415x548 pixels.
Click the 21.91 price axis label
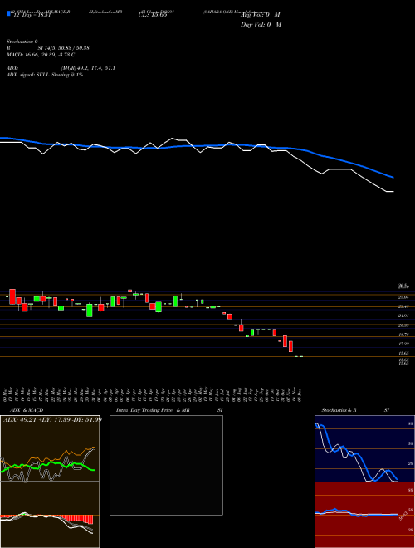404,316
